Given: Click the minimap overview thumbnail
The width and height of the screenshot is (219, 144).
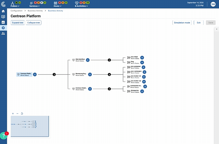Looking at the screenshot, I should [x=30, y=126].
